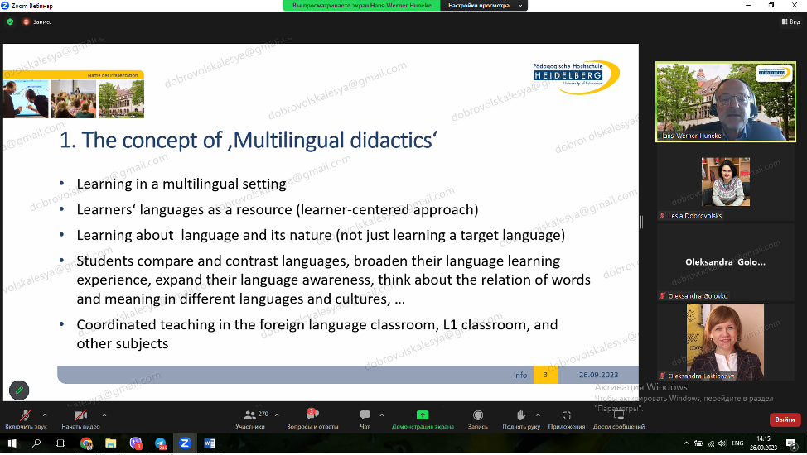Start camera with Начать видео icon
This screenshot has width=807, height=455.
coord(80,415)
